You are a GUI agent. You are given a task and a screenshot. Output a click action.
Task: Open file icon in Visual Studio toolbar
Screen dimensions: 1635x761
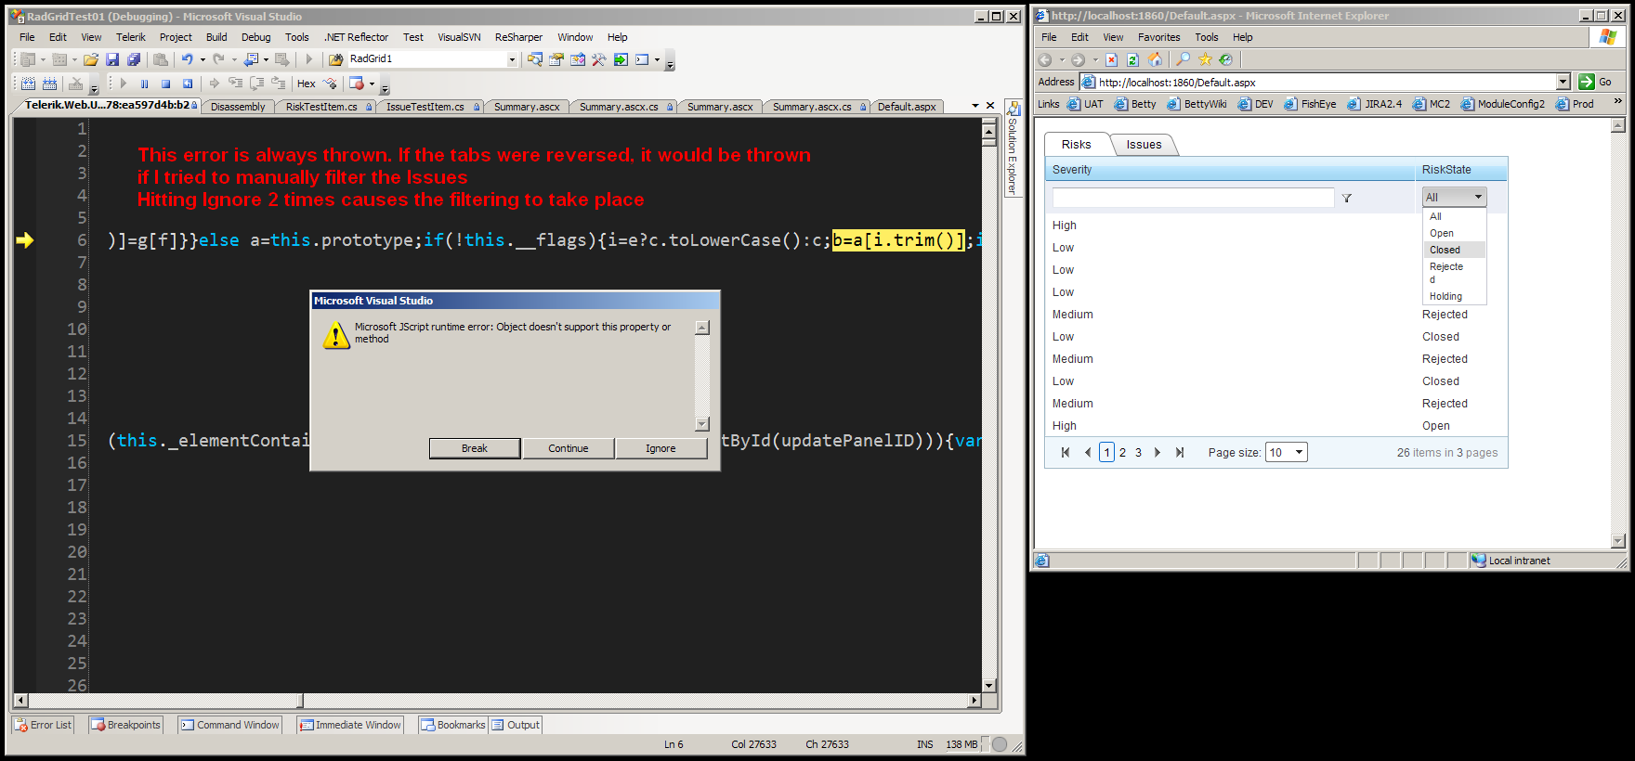pyautogui.click(x=91, y=59)
